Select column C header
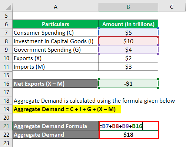 (172, 7)
